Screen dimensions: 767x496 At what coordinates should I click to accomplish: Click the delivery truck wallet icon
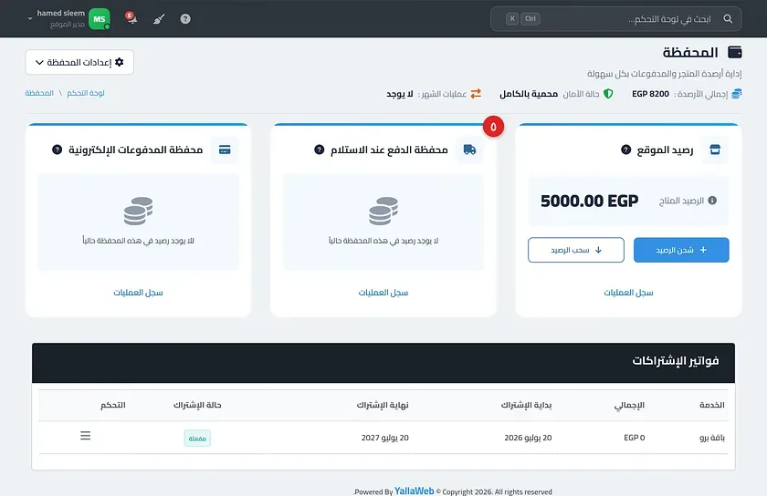(x=469, y=150)
